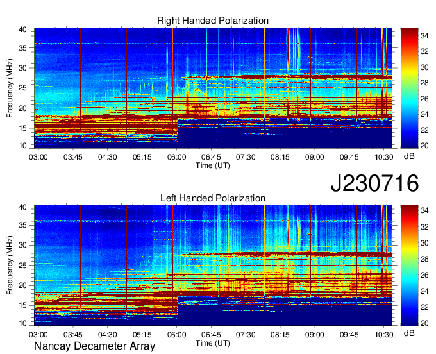Click the 20 MHz tick of upper plot

[x=22, y=108]
